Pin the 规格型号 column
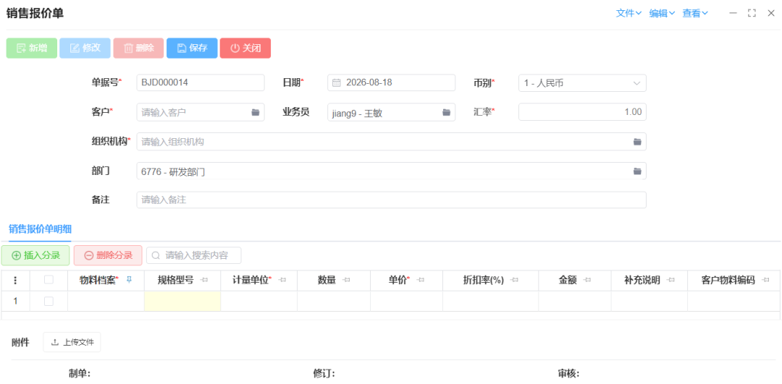 [x=204, y=281]
